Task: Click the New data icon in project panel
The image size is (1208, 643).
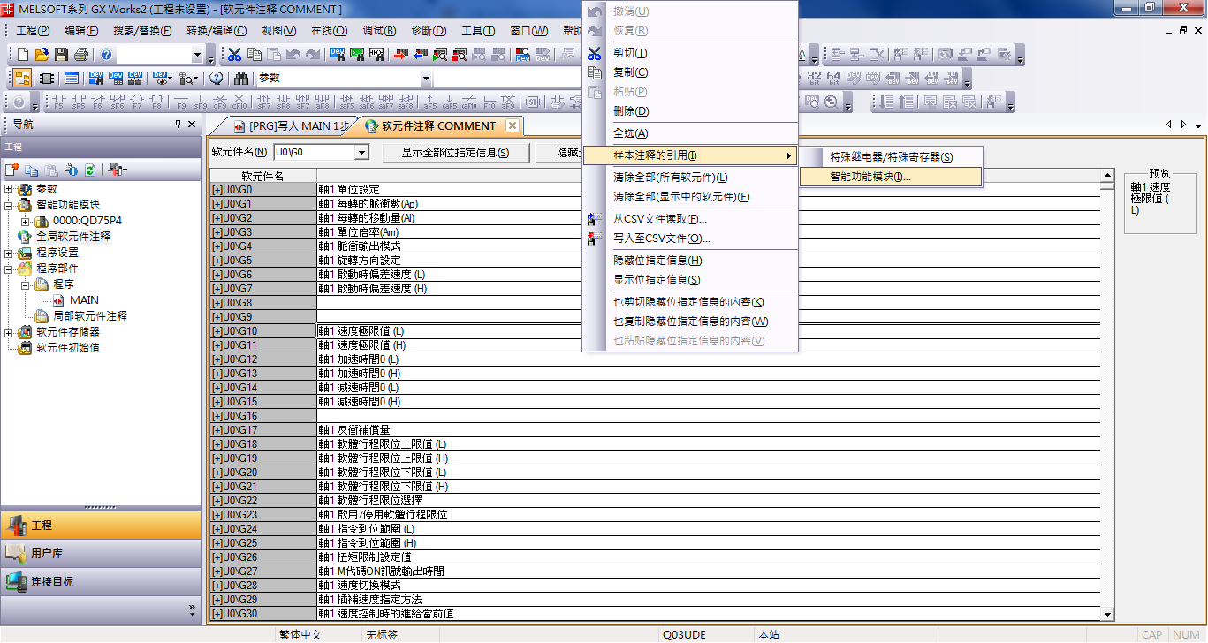Action: click(12, 170)
